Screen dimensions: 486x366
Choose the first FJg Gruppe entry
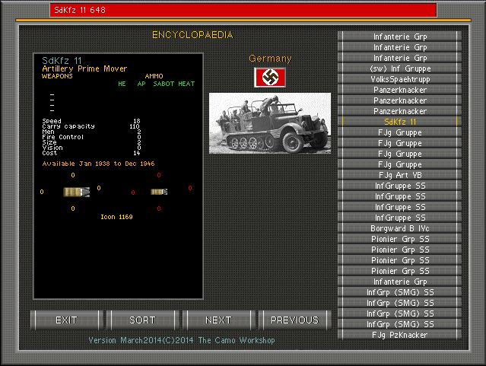(400, 132)
